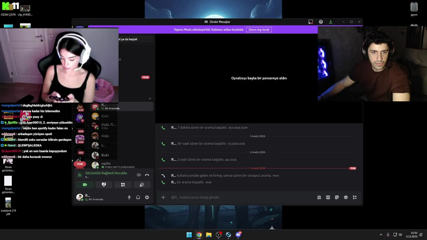Open the OZAN ÇEVİK desktop icon
427x240 pixels.
8,9
